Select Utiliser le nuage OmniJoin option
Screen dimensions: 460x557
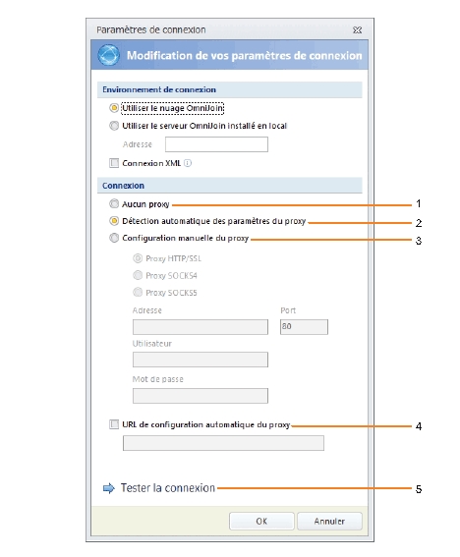point(114,108)
